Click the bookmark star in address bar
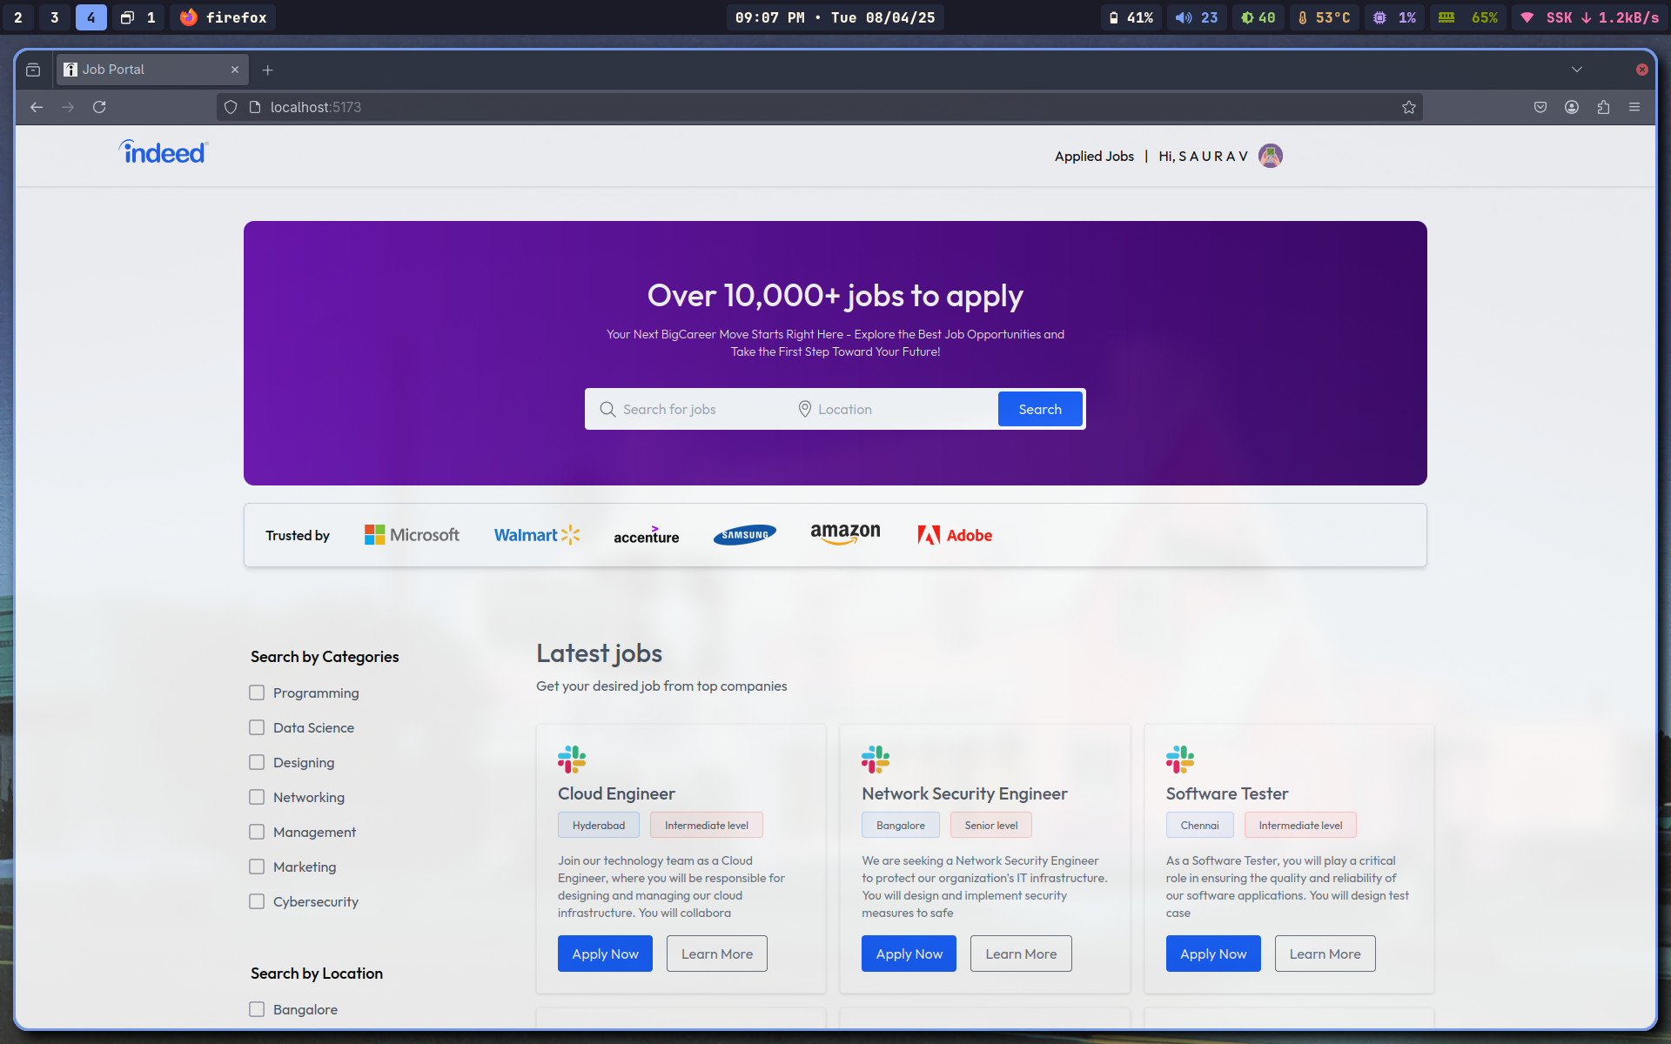The height and width of the screenshot is (1044, 1671). coord(1408,107)
